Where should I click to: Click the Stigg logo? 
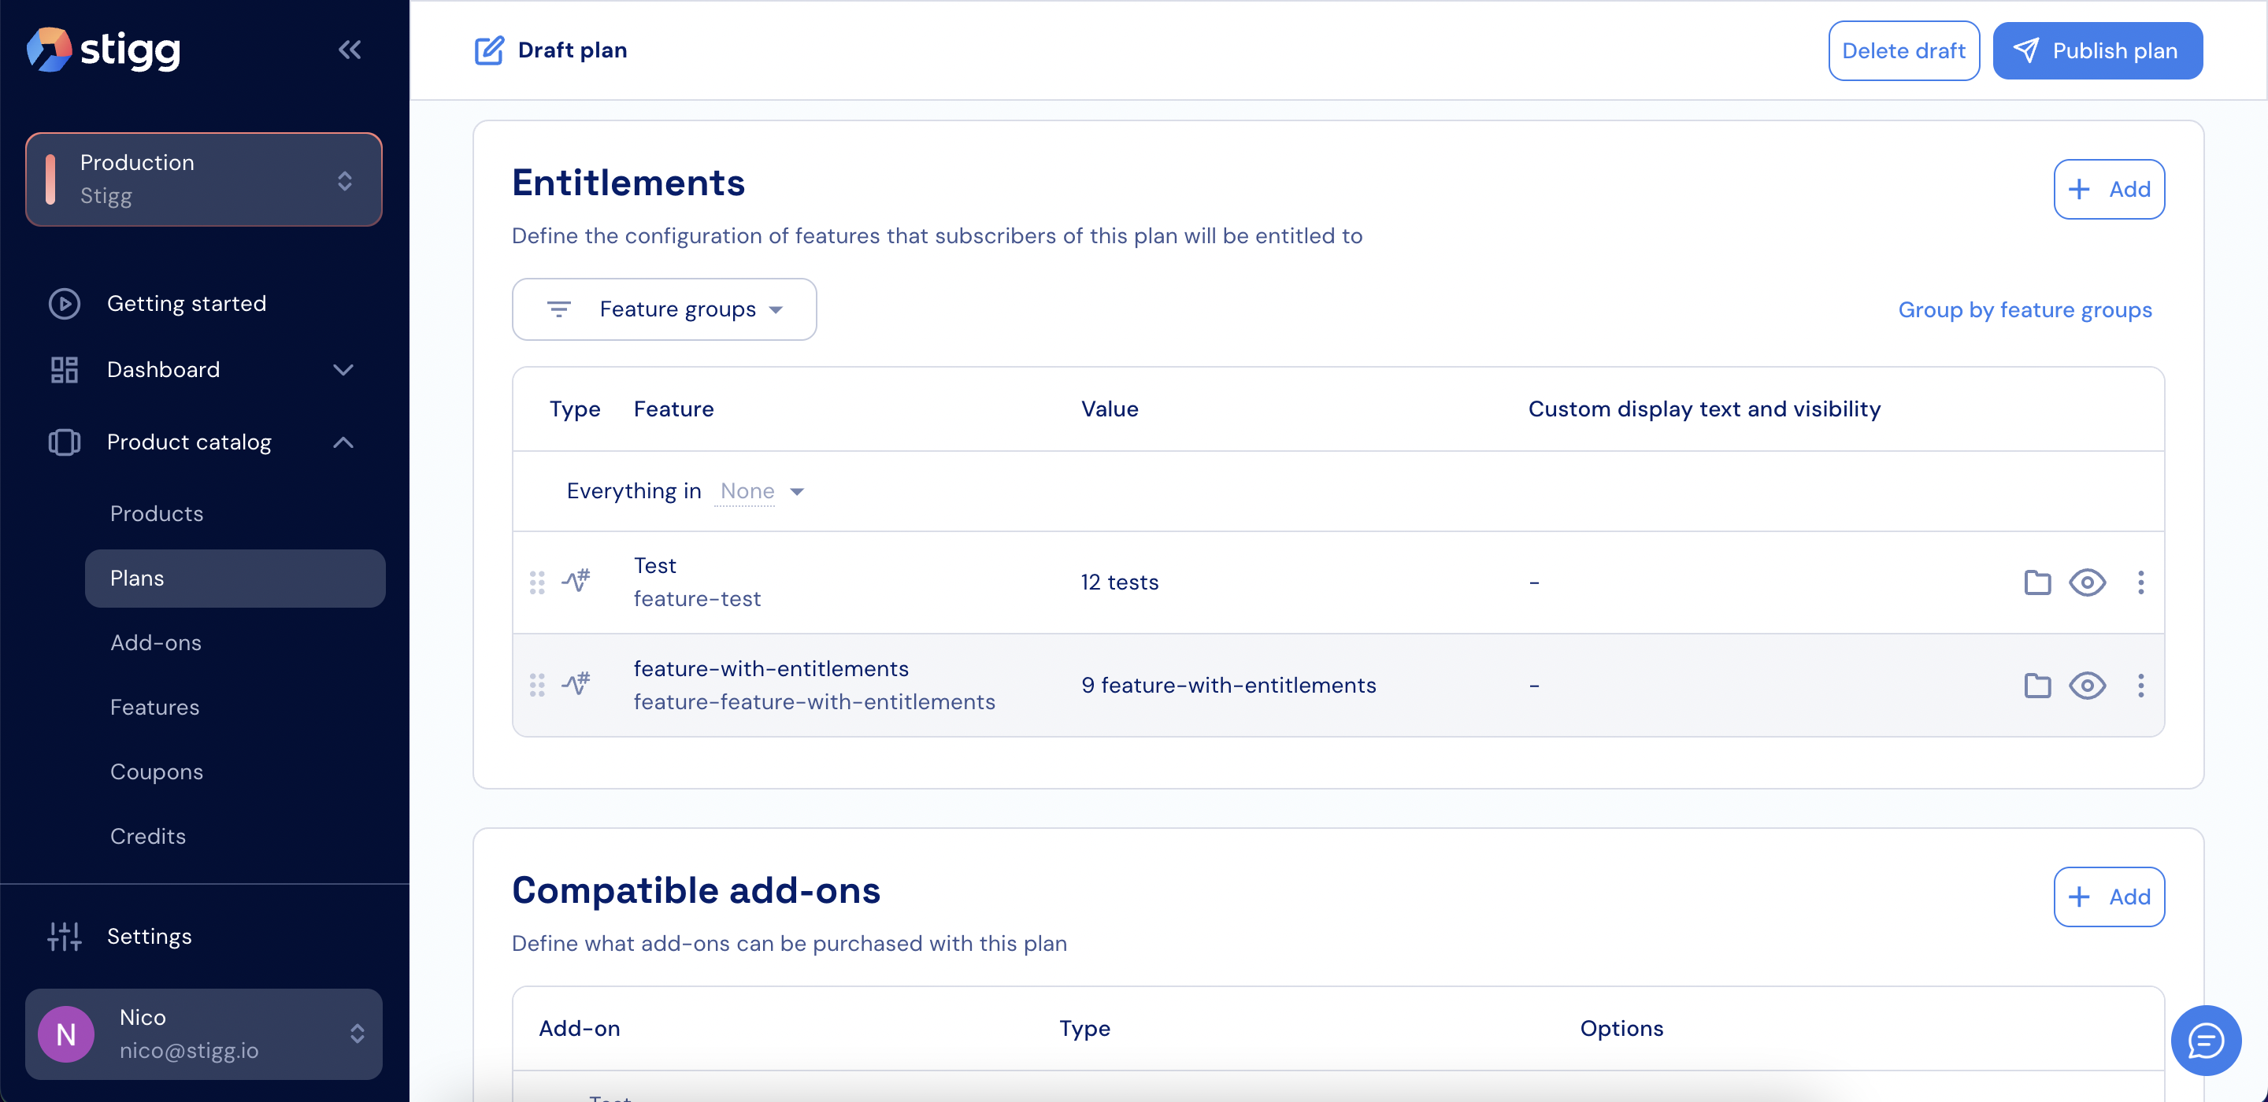(x=104, y=50)
